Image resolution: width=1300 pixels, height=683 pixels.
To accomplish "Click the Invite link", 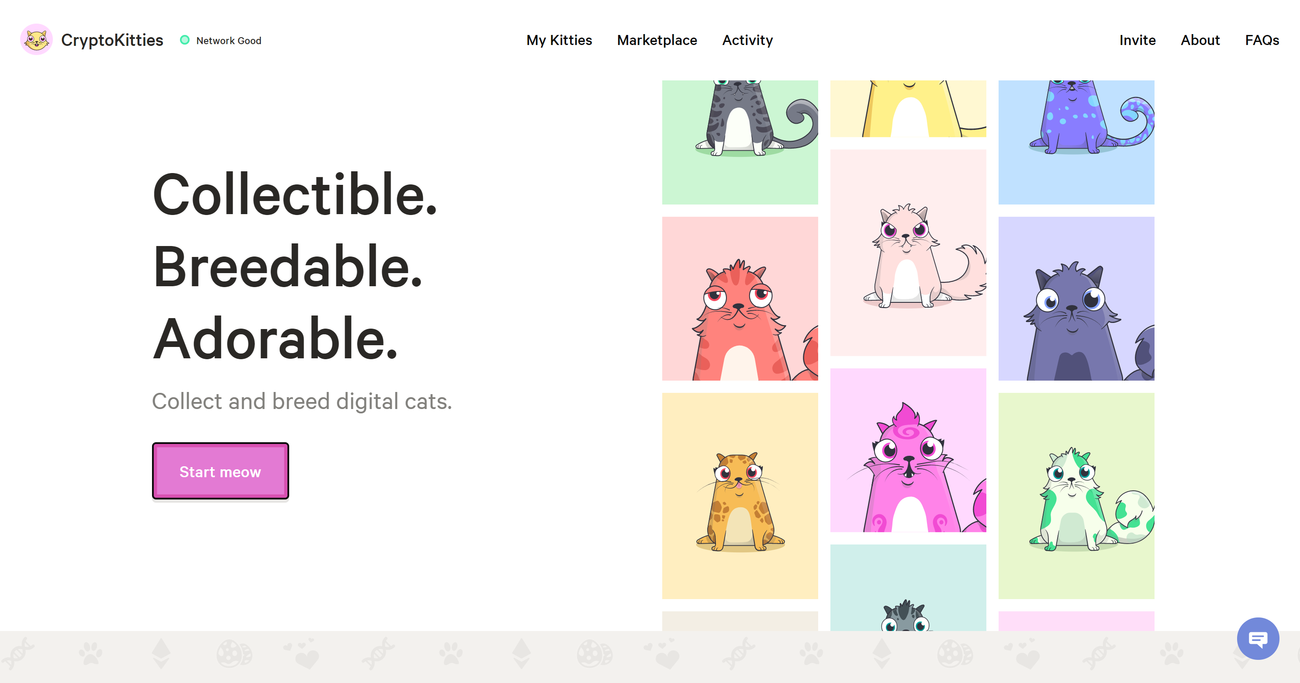I will (x=1137, y=40).
